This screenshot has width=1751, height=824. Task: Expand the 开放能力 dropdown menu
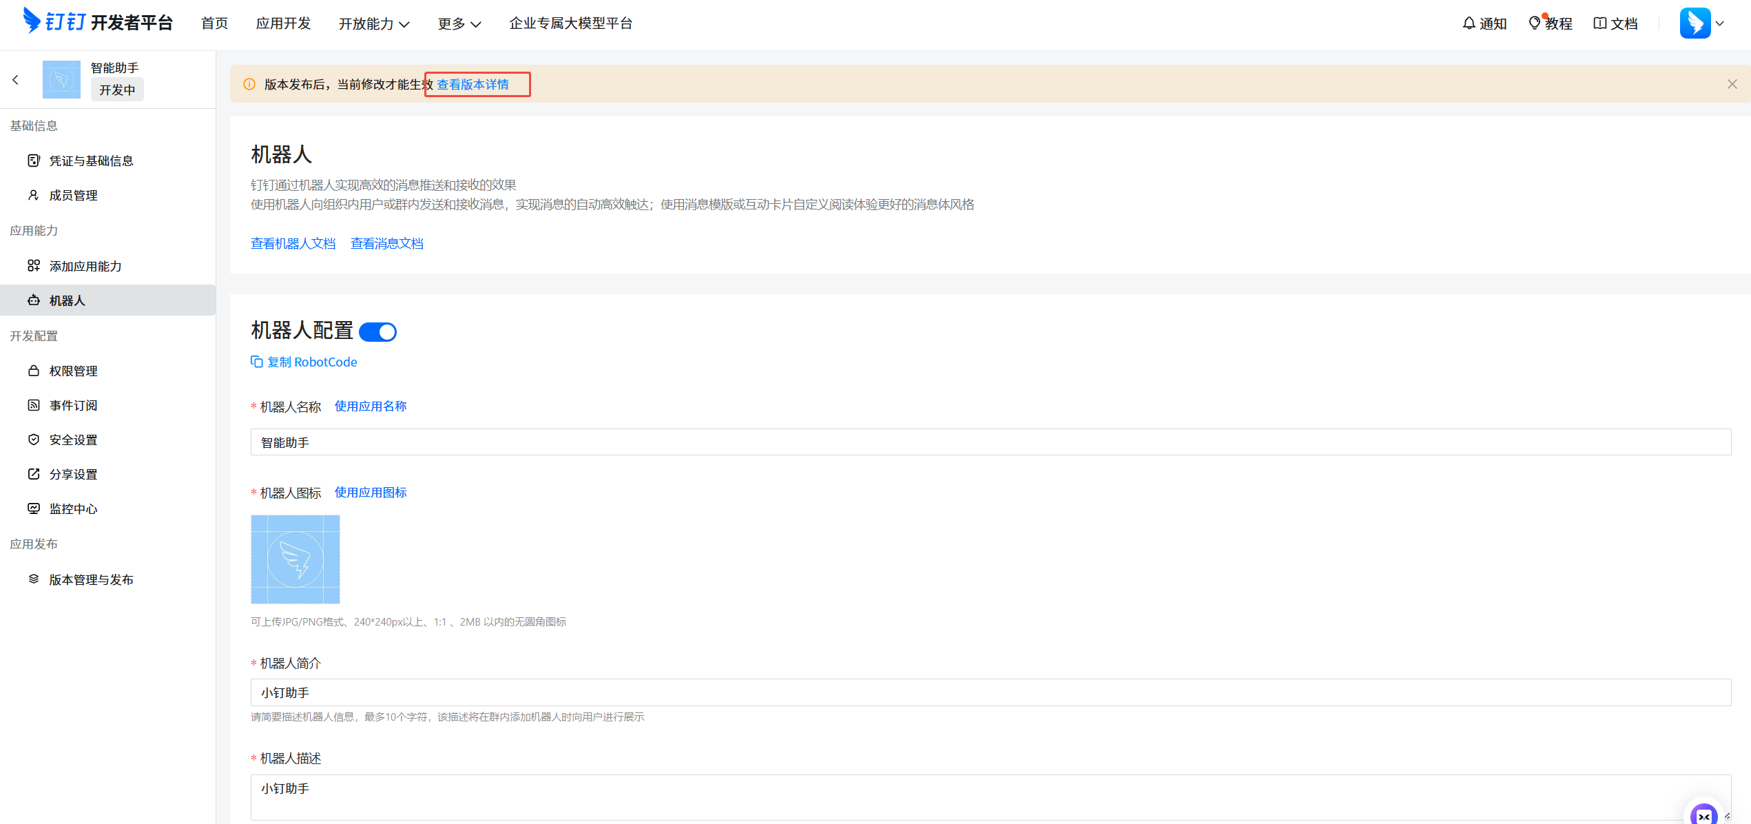click(374, 23)
